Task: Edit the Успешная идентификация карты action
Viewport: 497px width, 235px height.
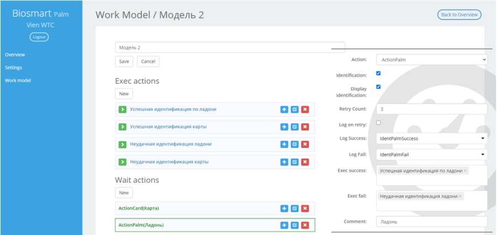Action: tap(295, 127)
